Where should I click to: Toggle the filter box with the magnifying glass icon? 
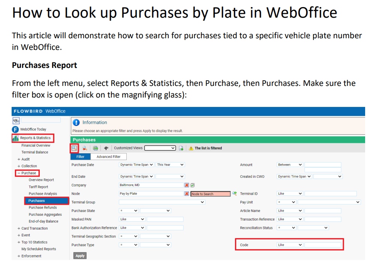tap(74, 148)
